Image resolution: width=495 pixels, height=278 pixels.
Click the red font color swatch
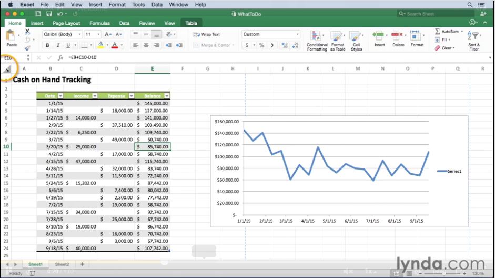pos(115,45)
